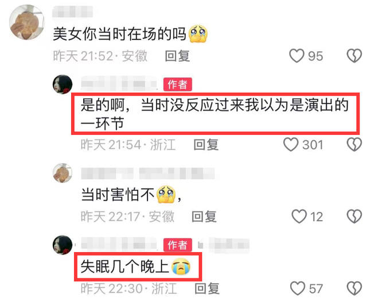Reply to the author's 22:30 comment
This screenshot has height=307, width=367.
pos(207,289)
